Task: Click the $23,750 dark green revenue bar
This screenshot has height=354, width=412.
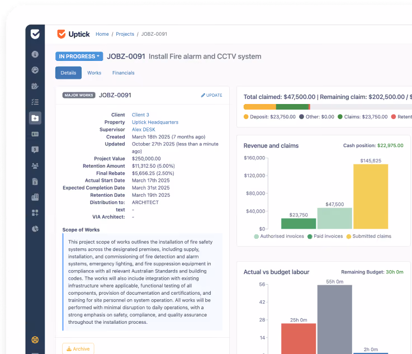Action: (299, 224)
